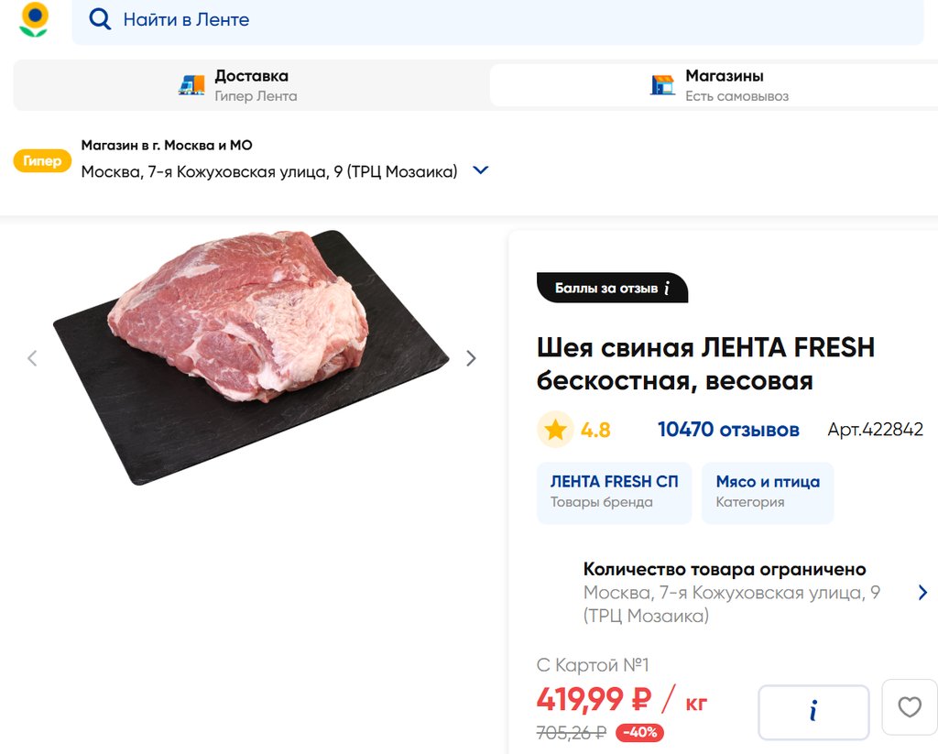Image resolution: width=938 pixels, height=754 pixels.
Task: Expand the store address dropdown chevron
Action: pos(480,170)
